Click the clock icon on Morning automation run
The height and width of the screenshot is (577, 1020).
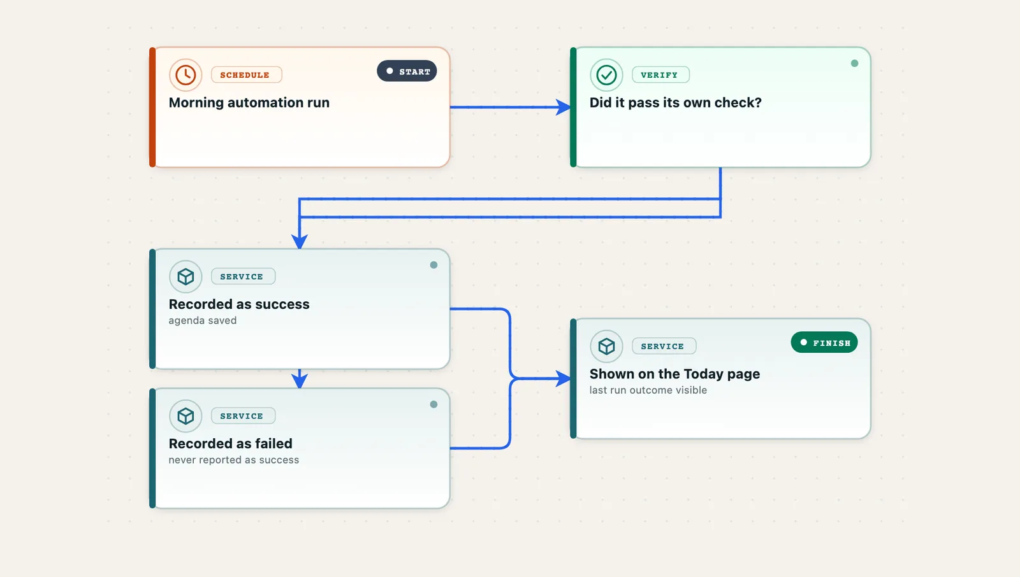click(x=186, y=75)
